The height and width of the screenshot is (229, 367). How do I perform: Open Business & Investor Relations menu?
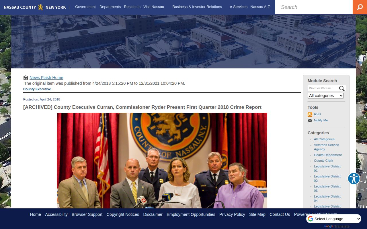pos(197,7)
